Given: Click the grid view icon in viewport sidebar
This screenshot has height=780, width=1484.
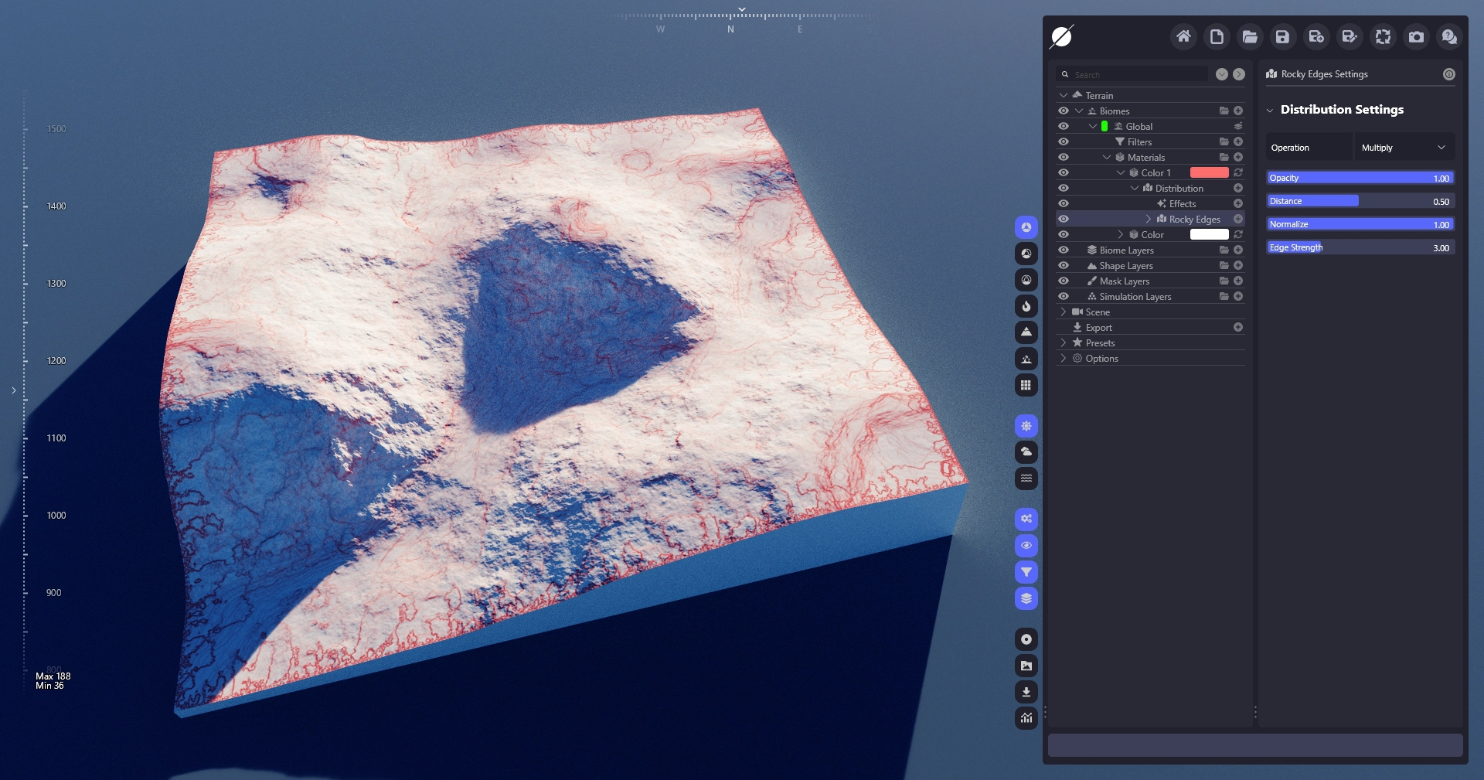Looking at the screenshot, I should click(x=1026, y=385).
